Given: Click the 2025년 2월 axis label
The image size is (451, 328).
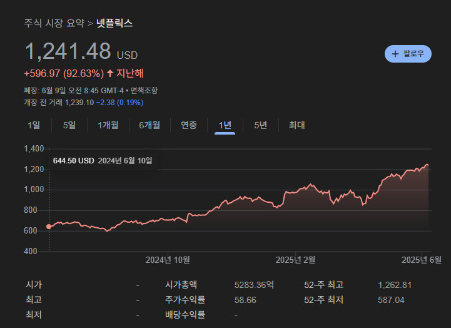Looking at the screenshot, I should [295, 260].
